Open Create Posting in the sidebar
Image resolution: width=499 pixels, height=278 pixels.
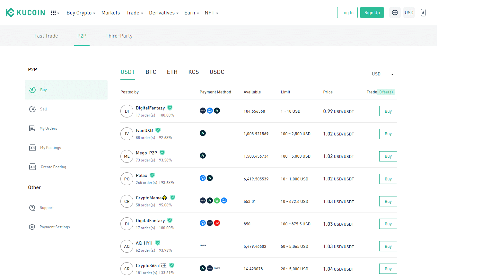pos(66,167)
